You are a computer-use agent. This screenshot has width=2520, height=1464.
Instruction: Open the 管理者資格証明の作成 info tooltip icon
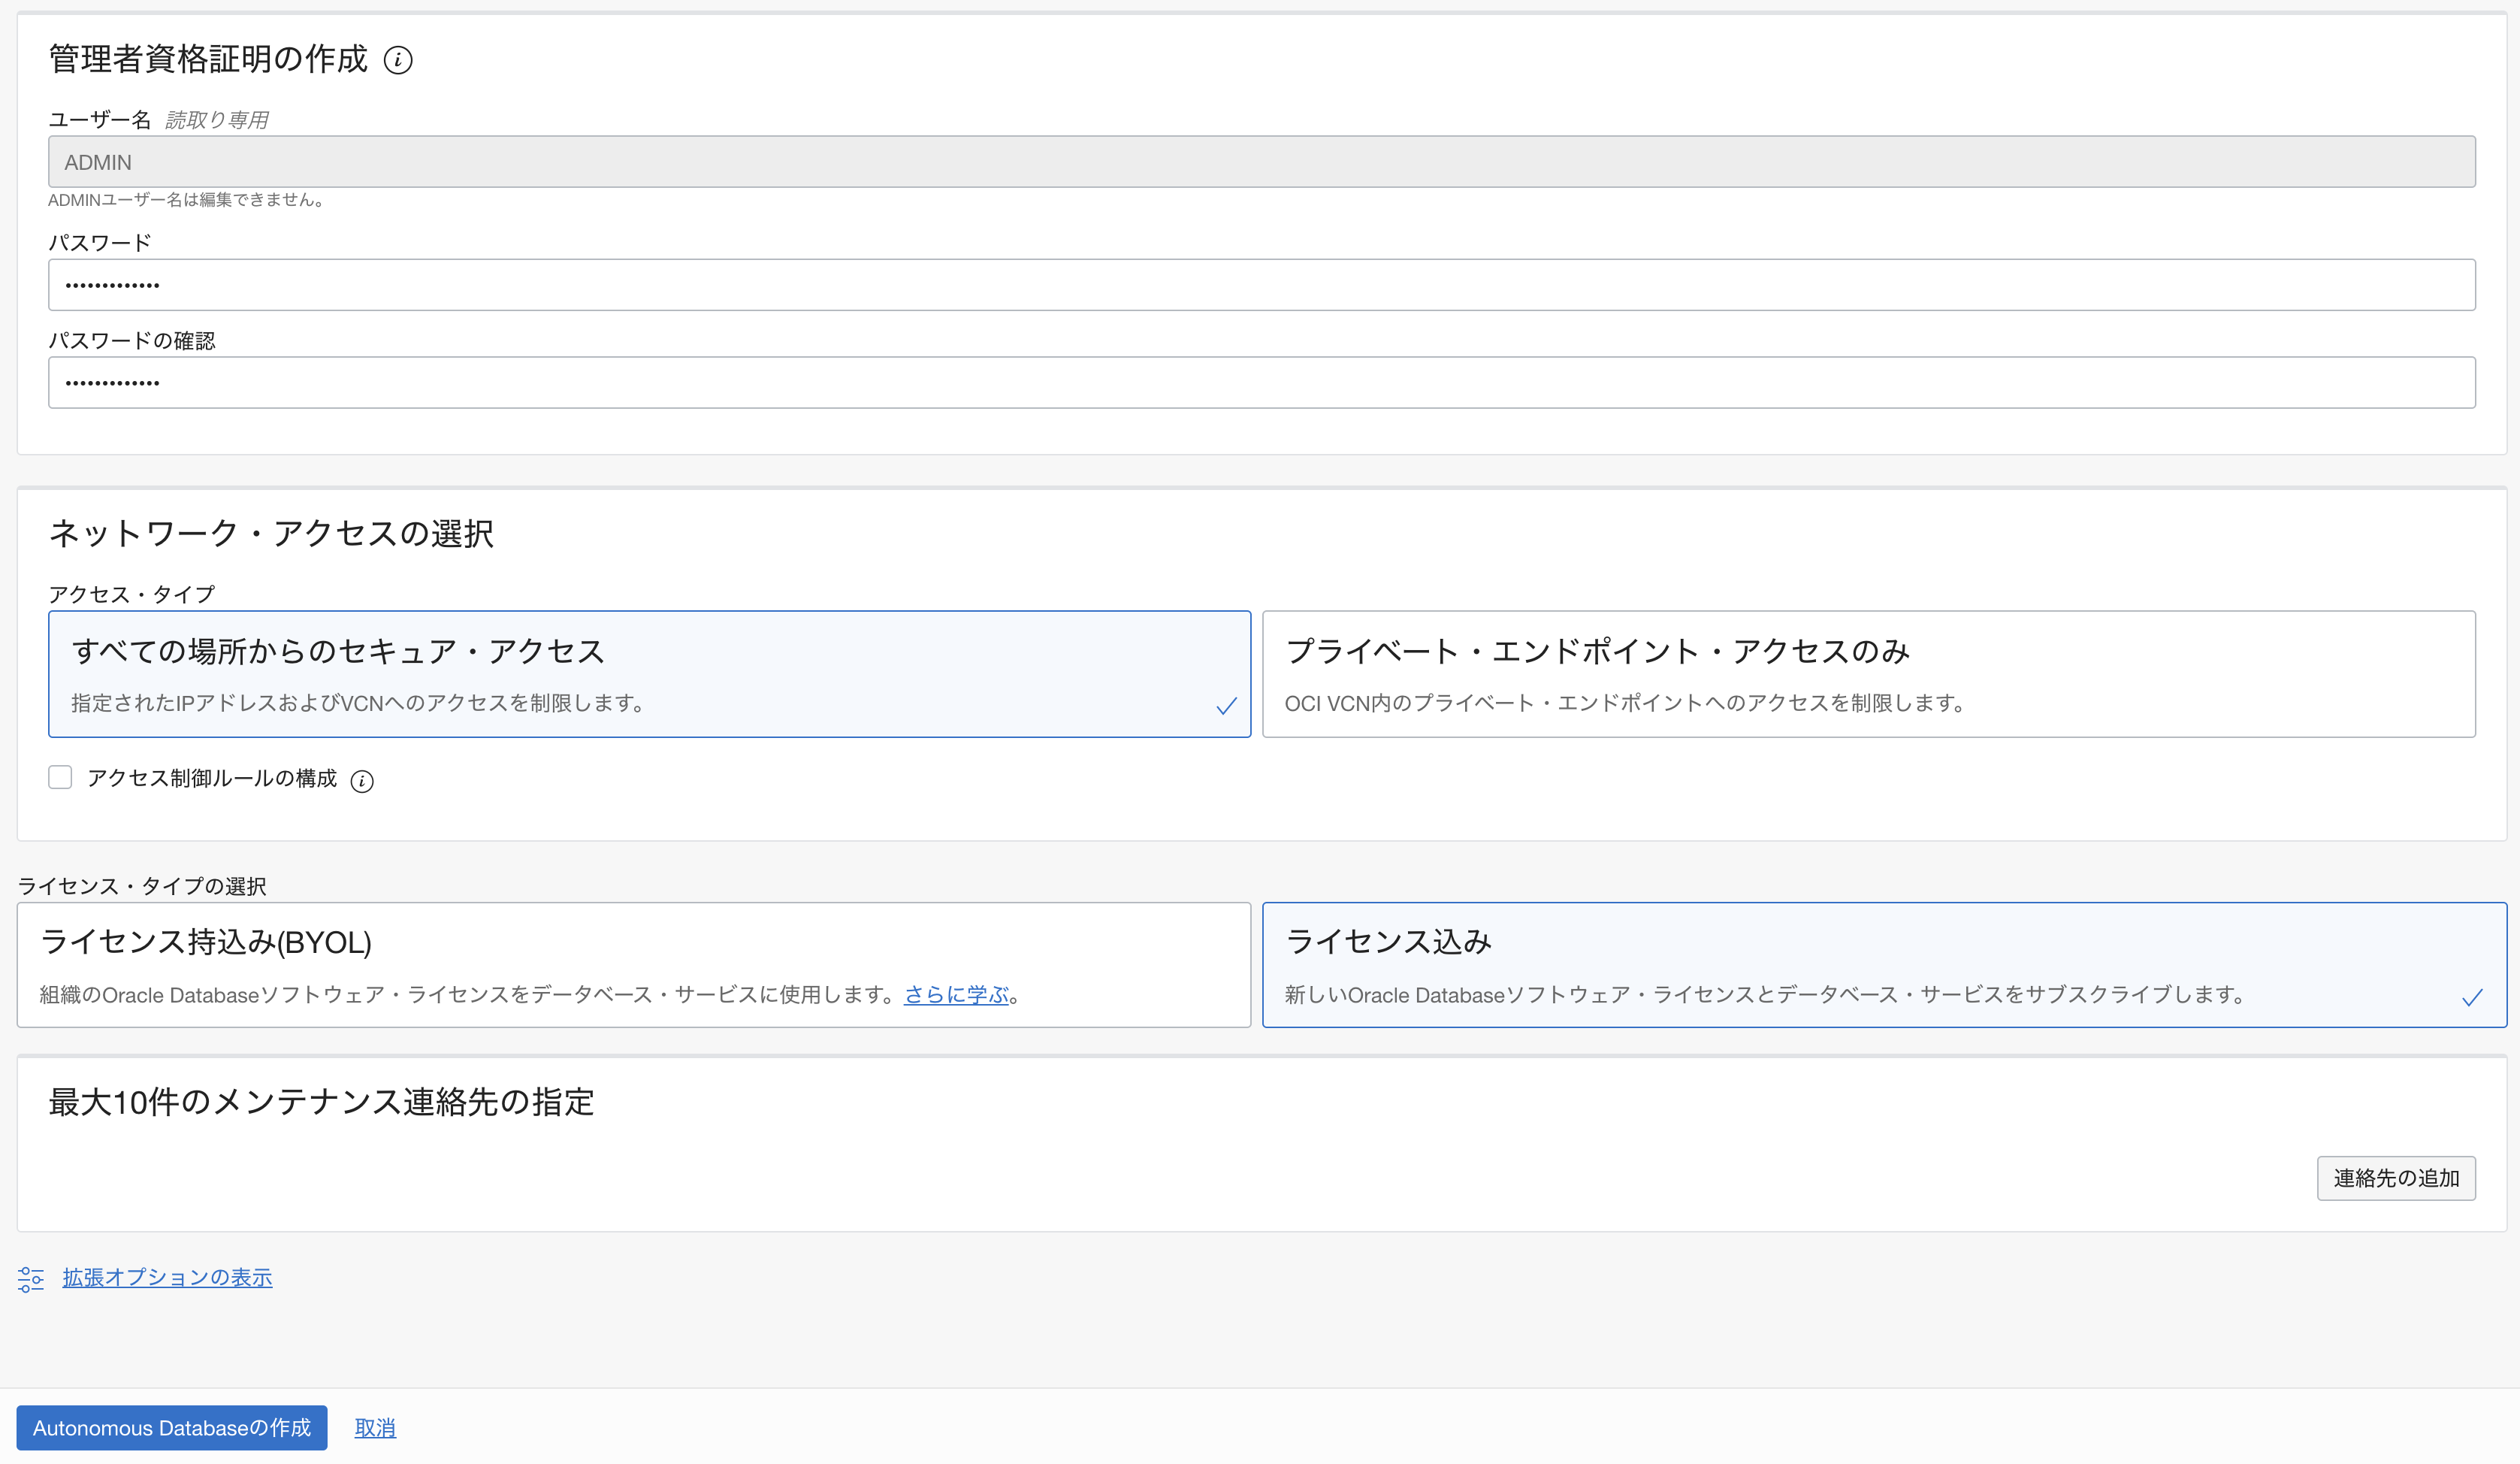(x=399, y=61)
